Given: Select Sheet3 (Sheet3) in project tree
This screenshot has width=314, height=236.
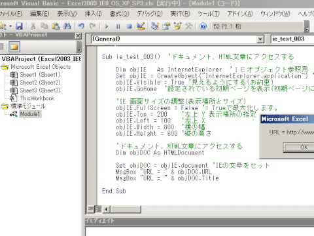Looking at the screenshot, I should (x=40, y=90).
